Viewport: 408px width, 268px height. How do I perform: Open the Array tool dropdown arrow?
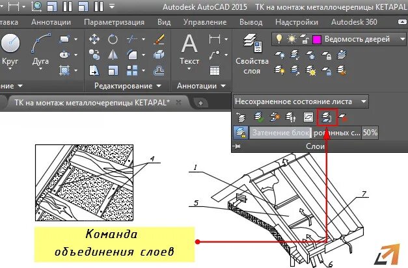(143, 70)
